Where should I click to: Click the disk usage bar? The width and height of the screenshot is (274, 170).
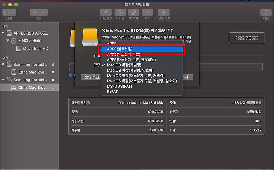point(166,66)
